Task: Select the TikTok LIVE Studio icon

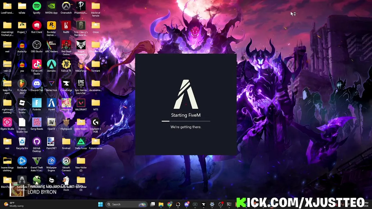Action: (x=37, y=67)
